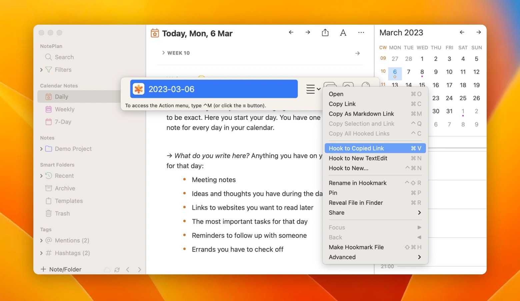
Task: Select February 27 in the calendar
Action: (x=395, y=59)
